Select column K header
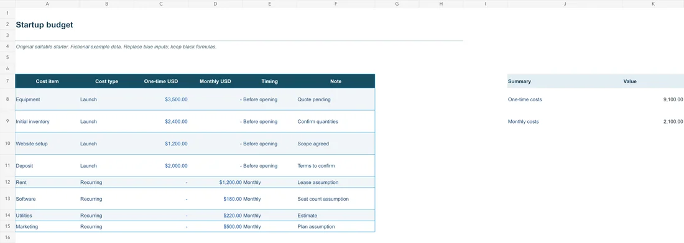This screenshot has height=243, width=684. click(653, 4)
